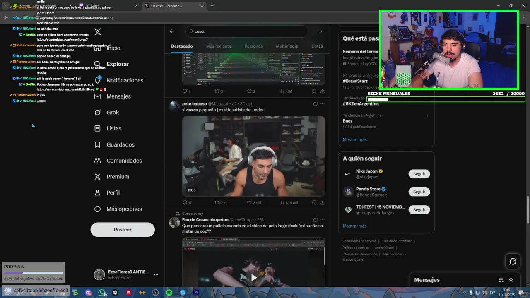Follow Panda Store
Screen dimensions: 530x298
(x=419, y=192)
